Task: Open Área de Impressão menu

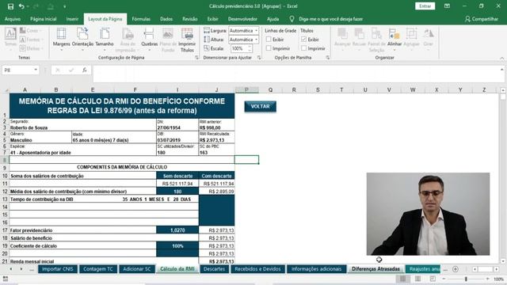Action: (128, 40)
